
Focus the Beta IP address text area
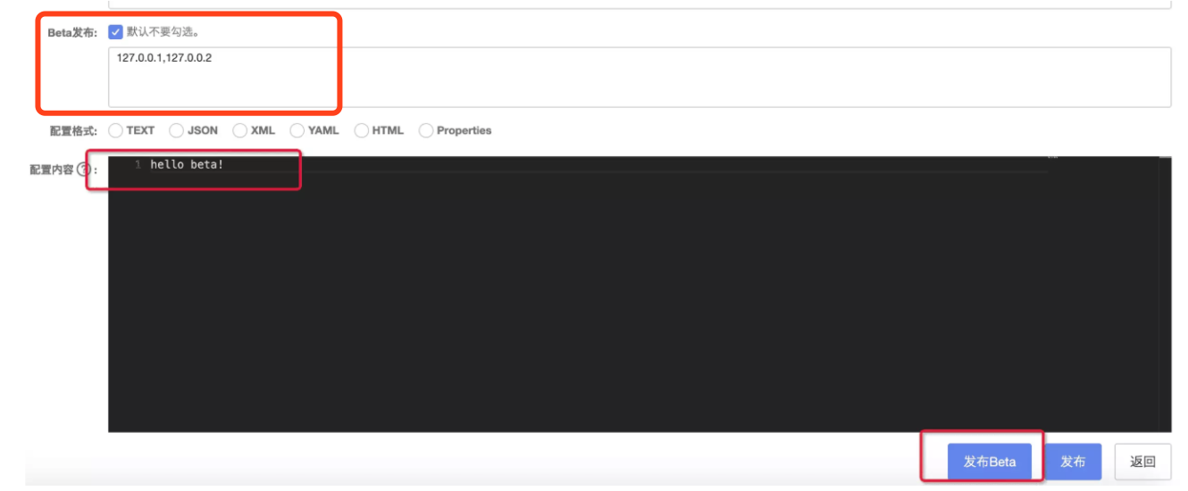pos(640,78)
